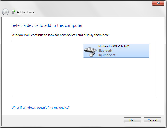Open the 'What if Windows doesn't find my device?' link
167x128 pixels.
click(x=41, y=108)
